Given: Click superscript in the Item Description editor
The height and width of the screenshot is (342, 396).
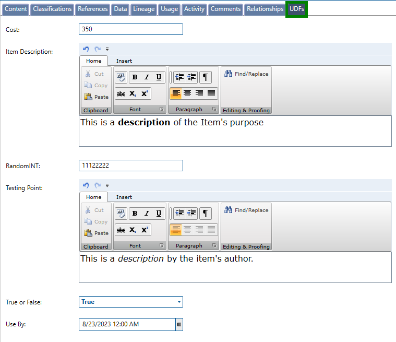Looking at the screenshot, I should click(145, 94).
